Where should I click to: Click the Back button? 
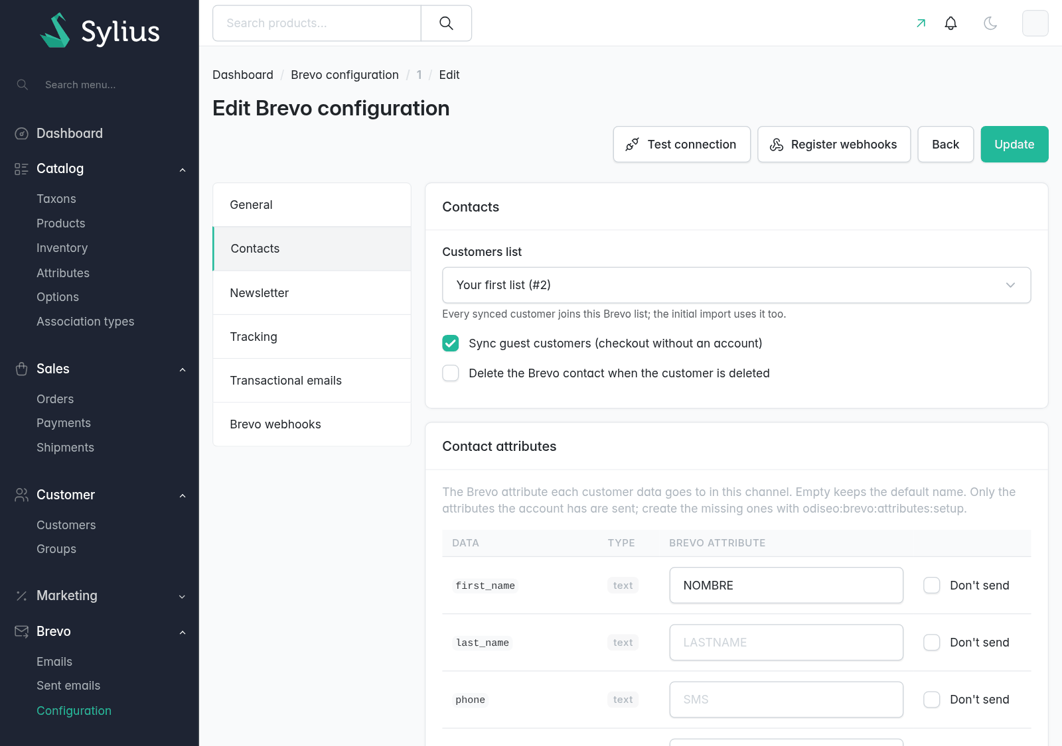(946, 145)
